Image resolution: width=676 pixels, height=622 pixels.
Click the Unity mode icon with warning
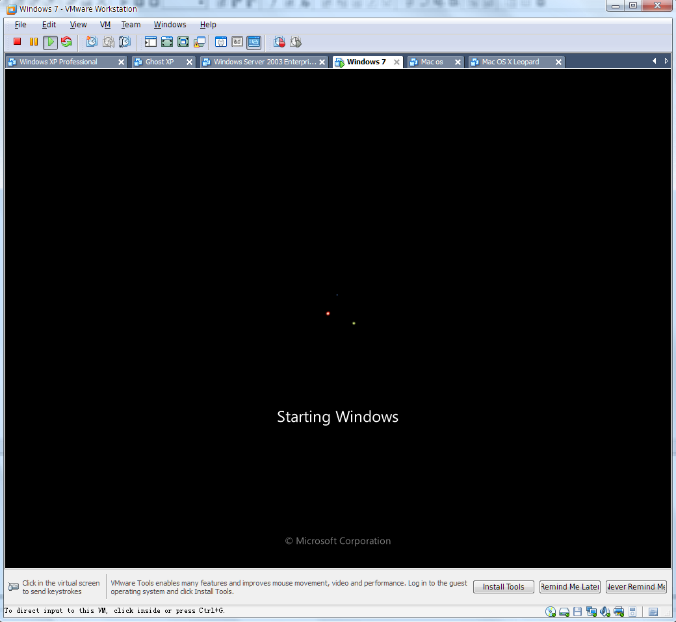click(x=200, y=42)
